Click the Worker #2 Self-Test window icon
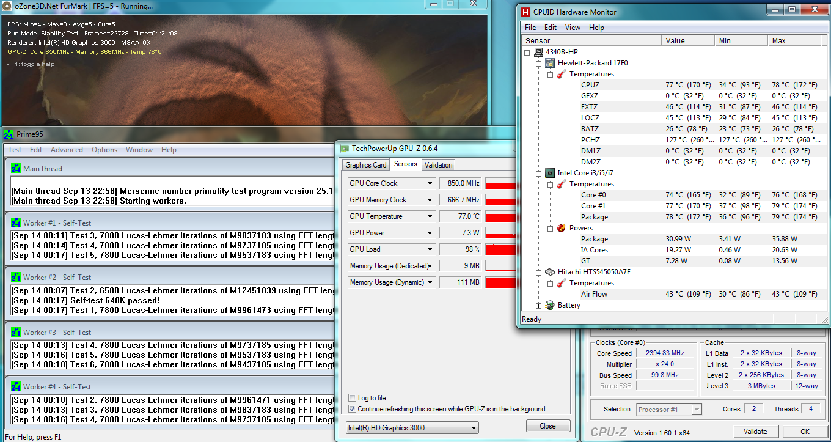This screenshot has height=442, width=831. tap(16, 277)
